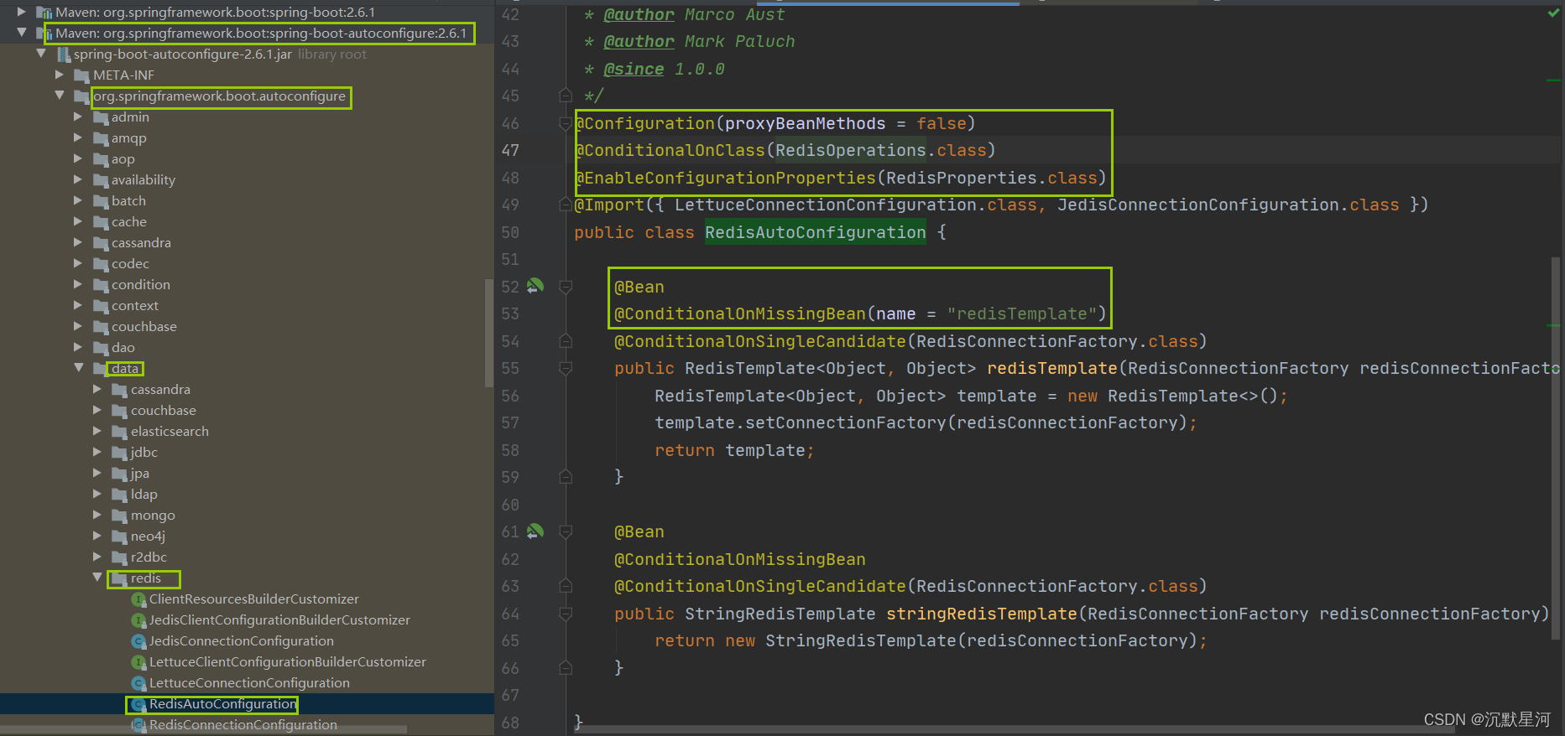Click the LettuceConnectionConfiguration class icon

pyautogui.click(x=139, y=683)
